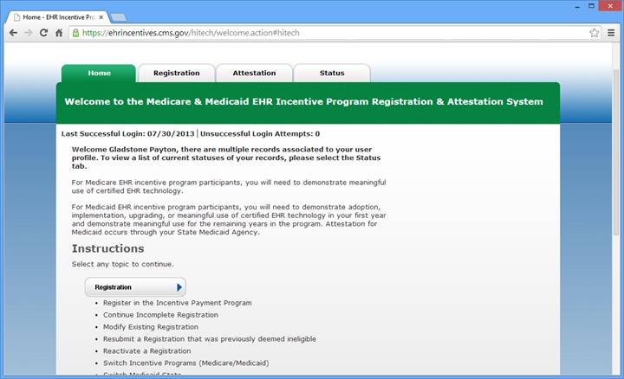Click the green SSL padlock icon
Image resolution: width=624 pixels, height=379 pixels.
point(76,33)
